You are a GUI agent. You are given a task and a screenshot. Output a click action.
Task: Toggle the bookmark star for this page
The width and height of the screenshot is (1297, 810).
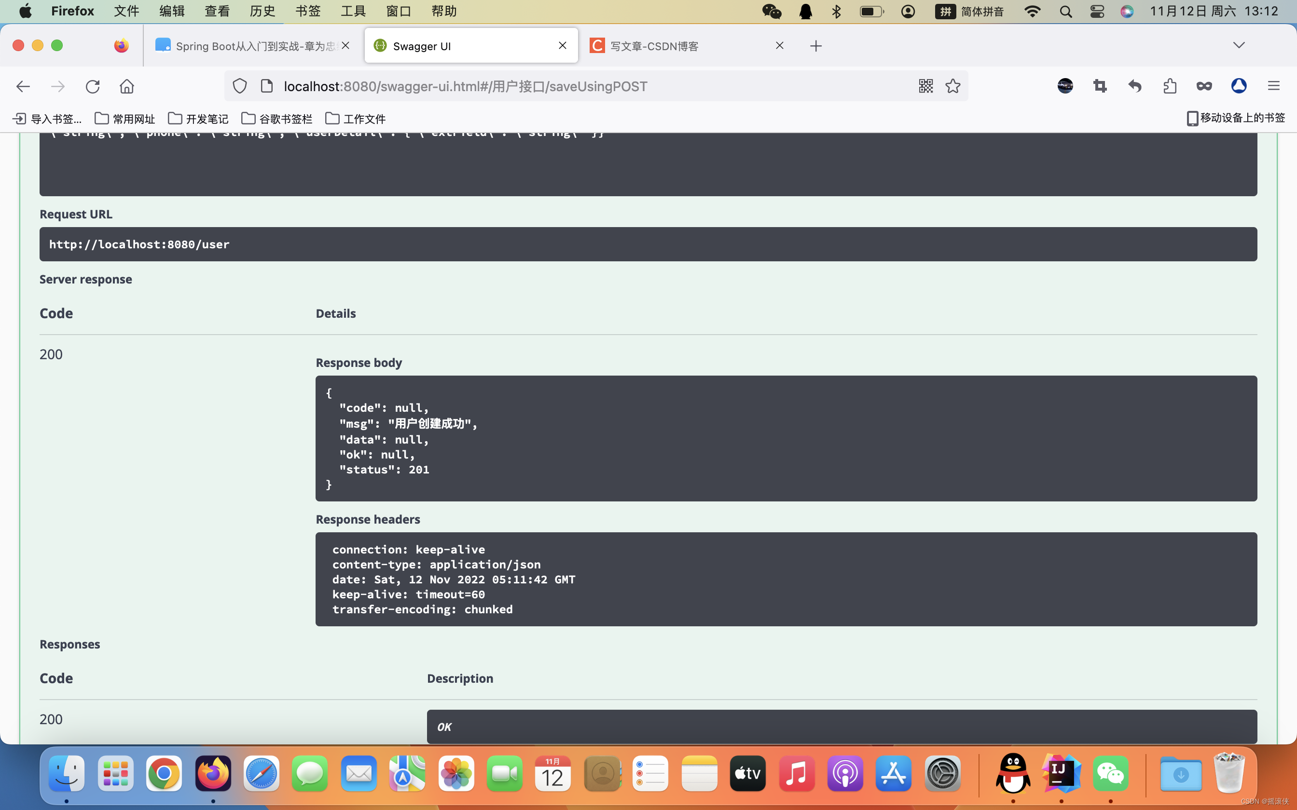953,86
